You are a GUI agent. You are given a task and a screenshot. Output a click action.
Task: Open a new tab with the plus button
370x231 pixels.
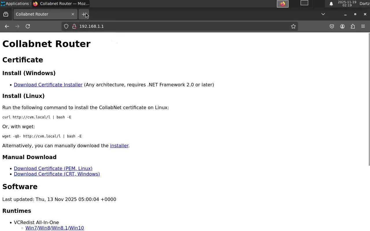pos(84,14)
